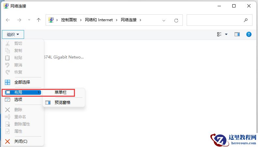The width and height of the screenshot is (258, 147).
Task: Click the network icon in address bar
Action: (51, 20)
